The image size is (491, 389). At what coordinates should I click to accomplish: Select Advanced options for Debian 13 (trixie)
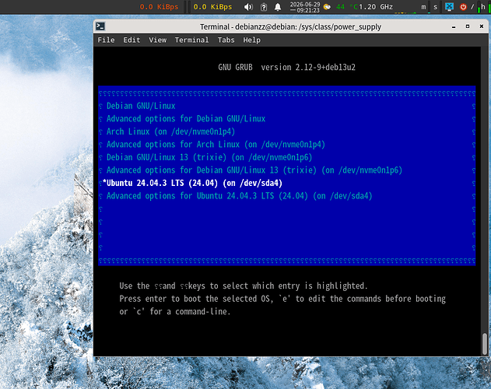(254, 170)
